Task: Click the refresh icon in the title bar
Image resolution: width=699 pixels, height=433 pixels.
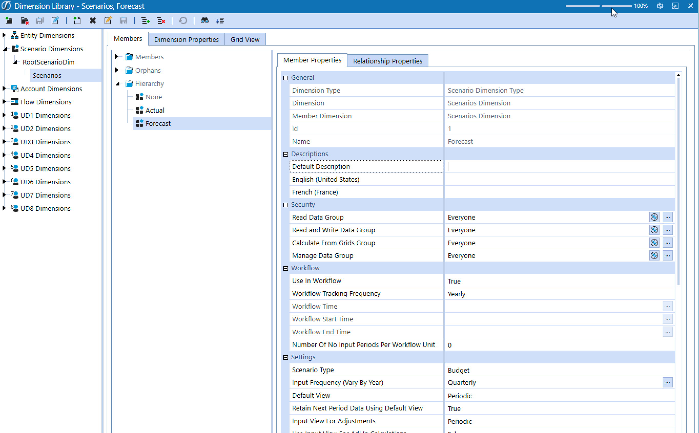Action: pyautogui.click(x=660, y=6)
